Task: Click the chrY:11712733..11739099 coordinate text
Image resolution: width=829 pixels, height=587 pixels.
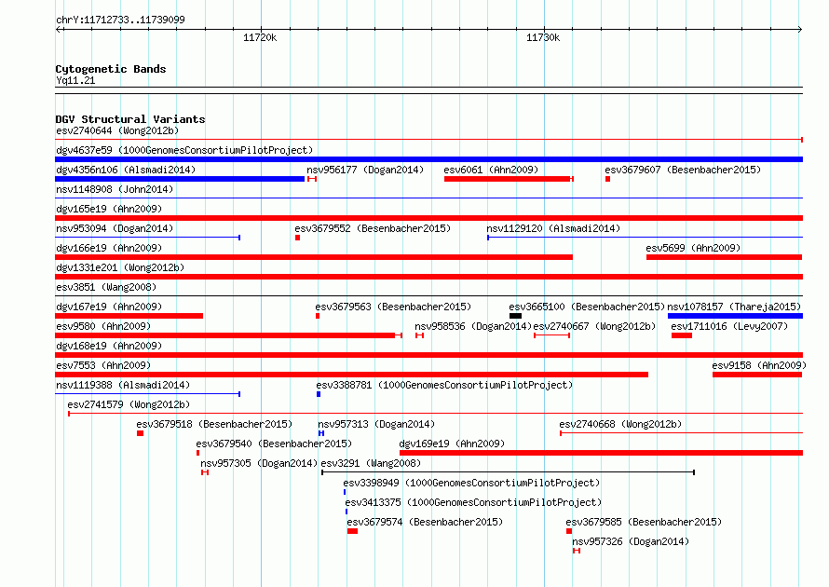Action: point(120,20)
